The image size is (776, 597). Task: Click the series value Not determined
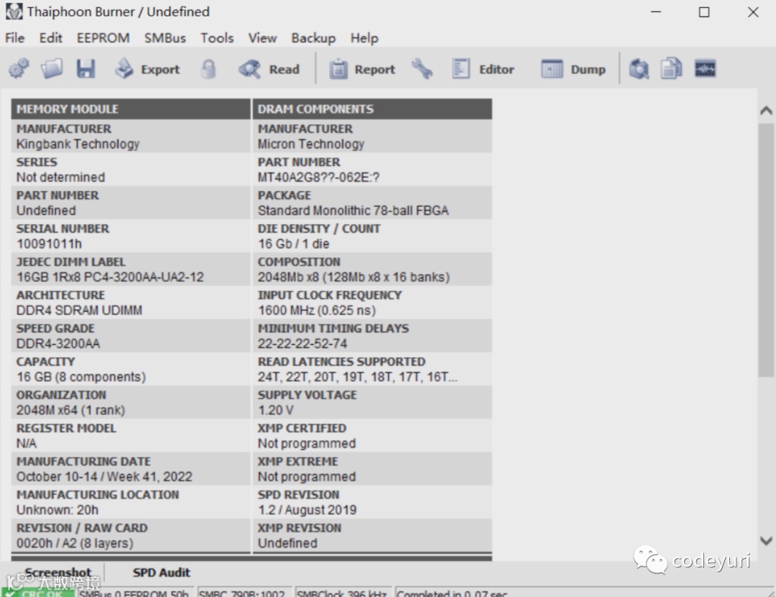(x=60, y=177)
